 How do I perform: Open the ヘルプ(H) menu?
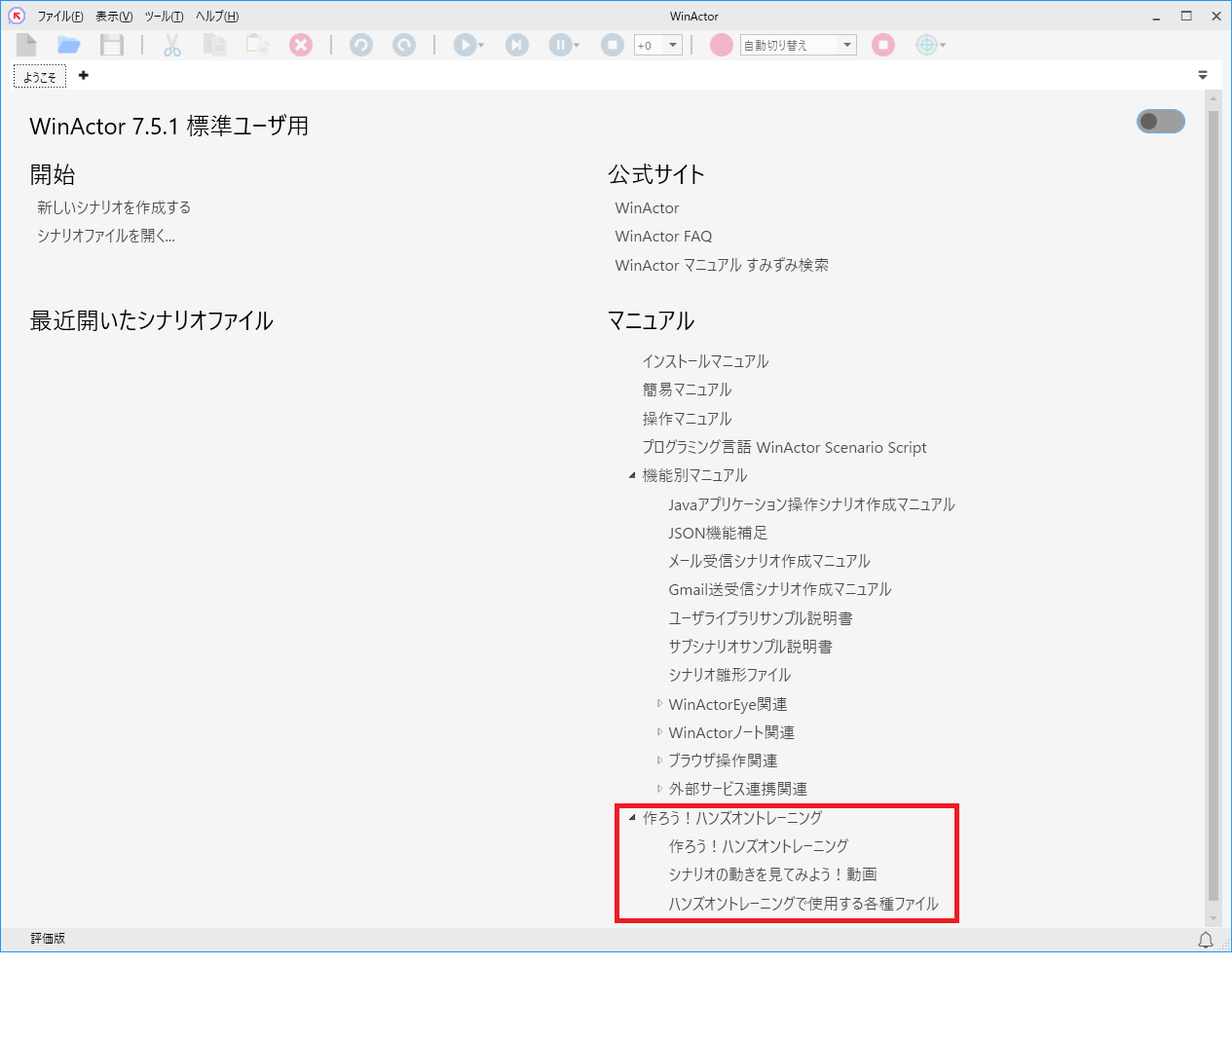[x=216, y=17]
